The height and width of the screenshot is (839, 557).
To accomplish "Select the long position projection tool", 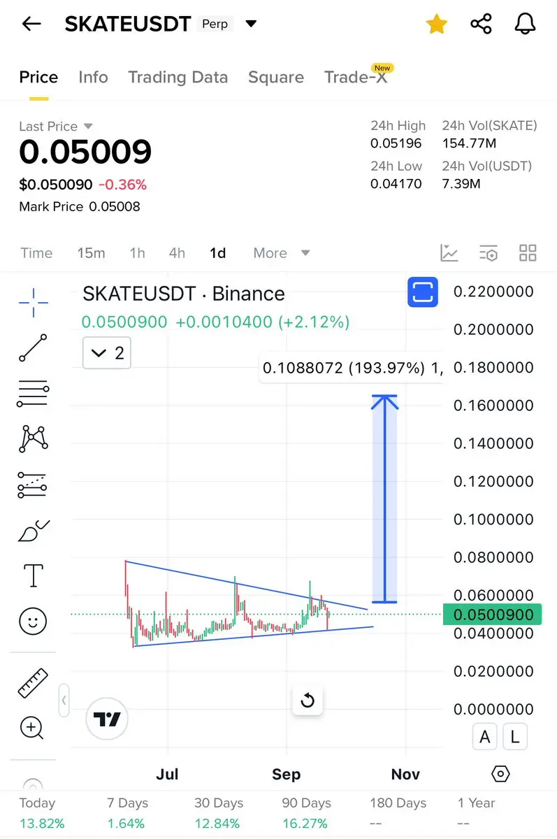I will pos(33,485).
